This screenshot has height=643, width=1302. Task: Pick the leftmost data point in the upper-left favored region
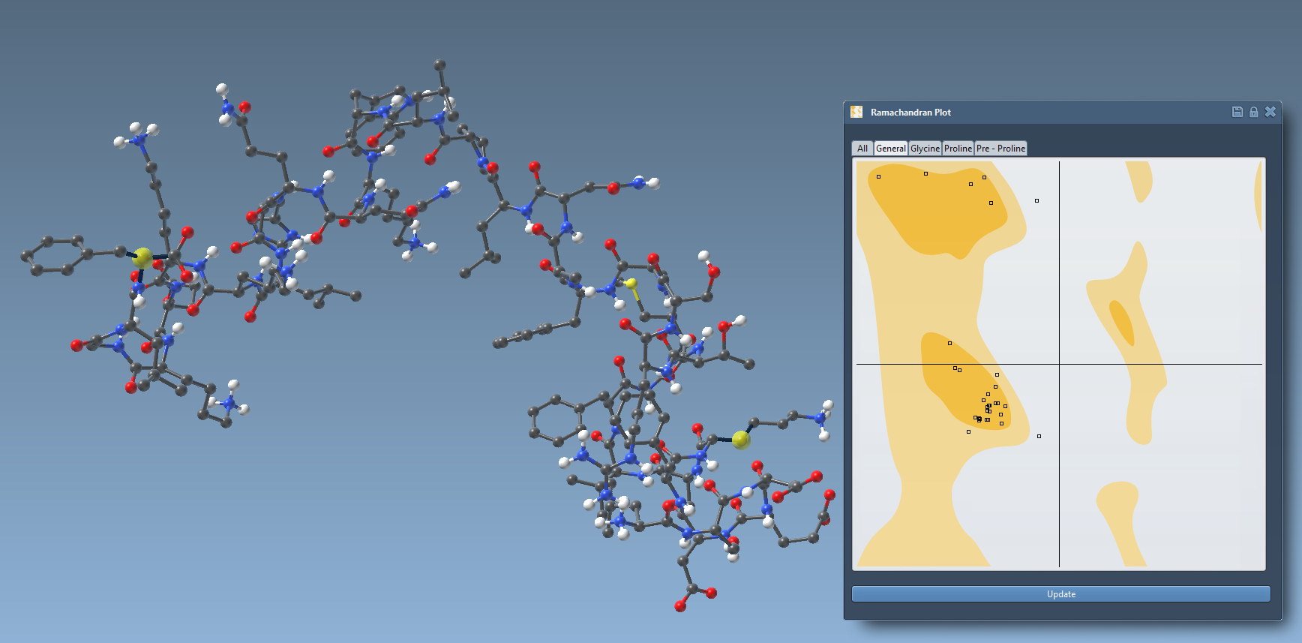coord(878,176)
